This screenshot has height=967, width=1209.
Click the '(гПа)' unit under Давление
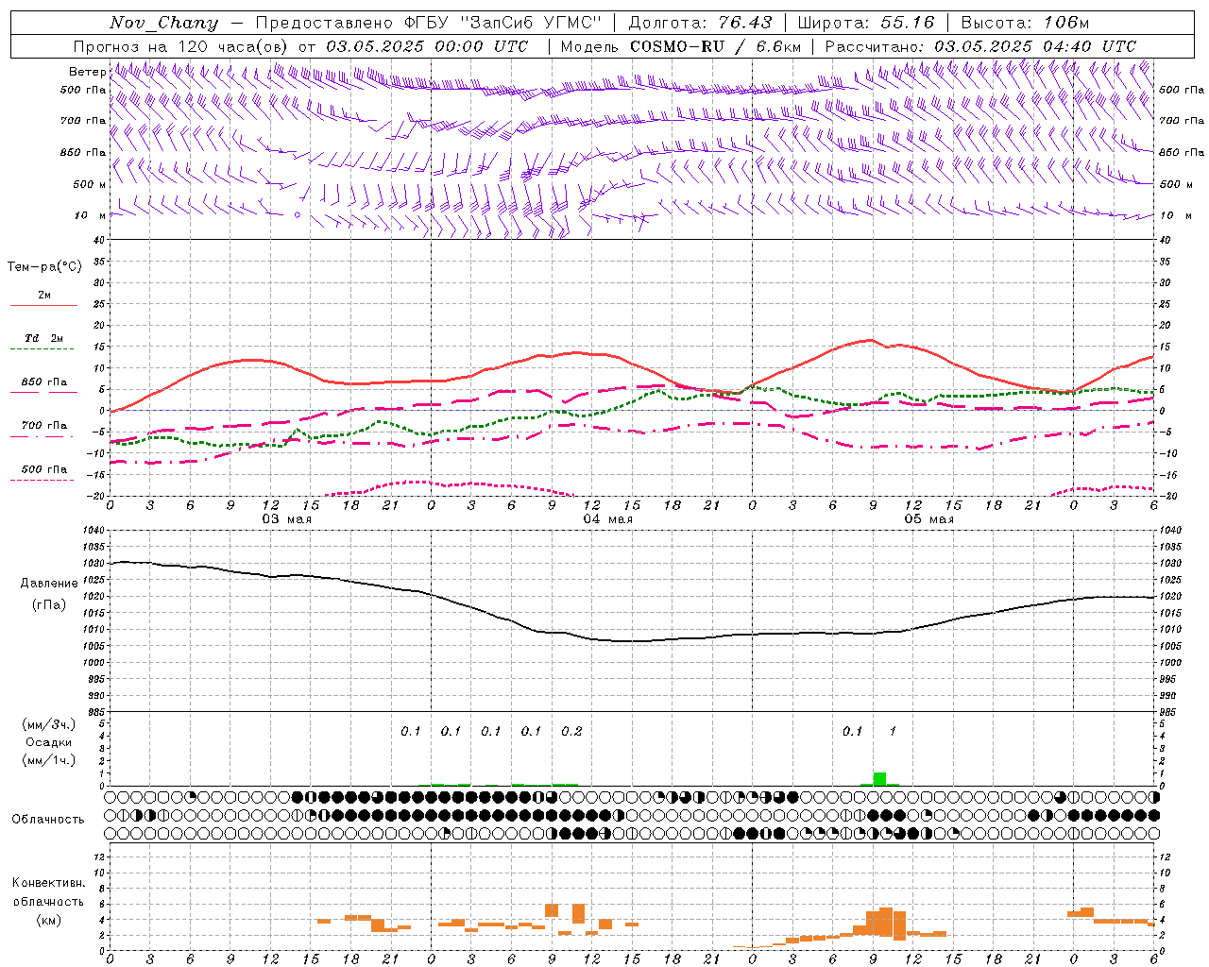point(49,605)
